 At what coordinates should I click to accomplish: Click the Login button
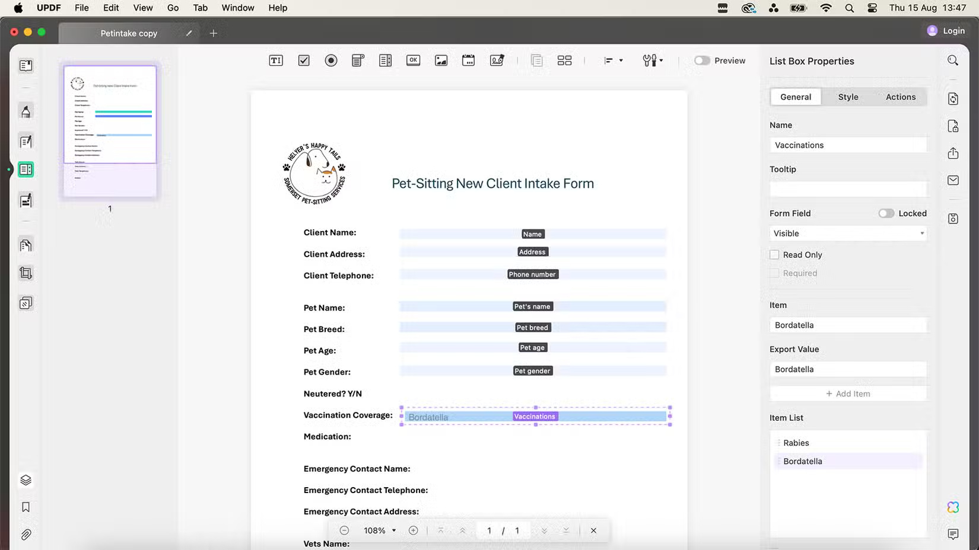pos(946,30)
